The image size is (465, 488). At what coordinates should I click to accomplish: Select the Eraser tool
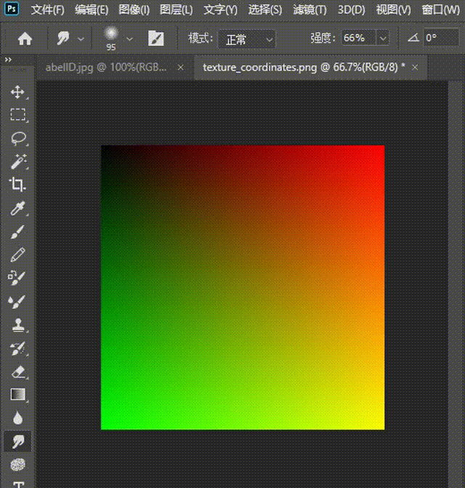point(17,371)
